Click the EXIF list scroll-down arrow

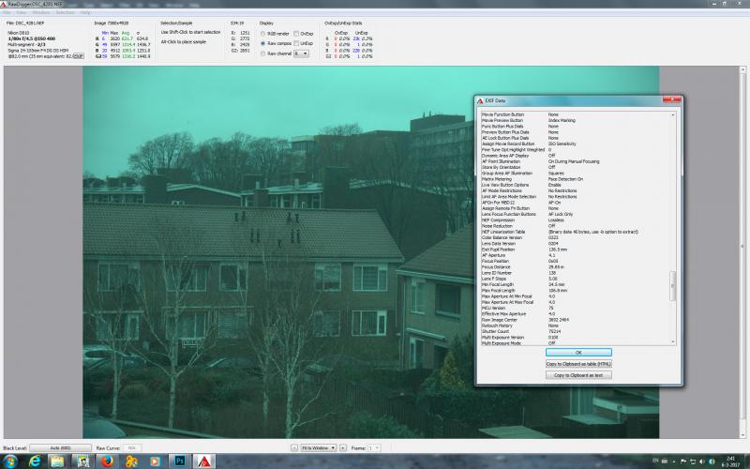(x=673, y=341)
